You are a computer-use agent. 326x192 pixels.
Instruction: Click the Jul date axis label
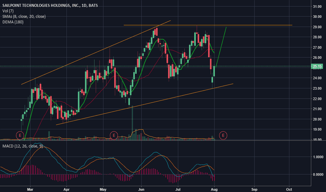pyautogui.click(x=178, y=189)
